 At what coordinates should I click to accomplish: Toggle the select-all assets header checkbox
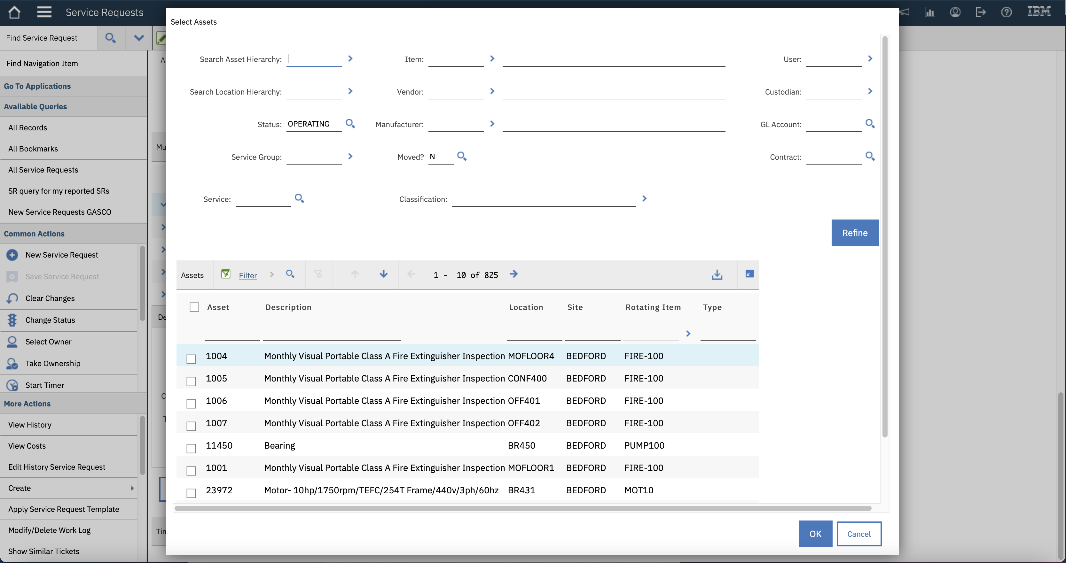pos(194,307)
